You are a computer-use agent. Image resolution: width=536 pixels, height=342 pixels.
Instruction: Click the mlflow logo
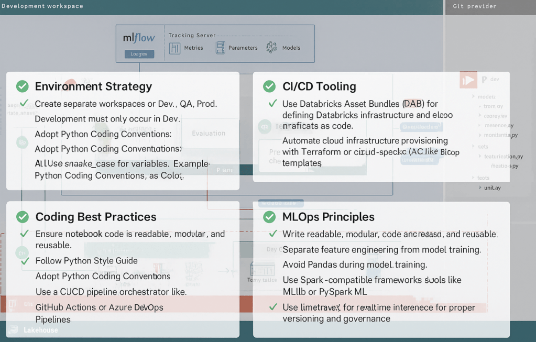(x=139, y=38)
